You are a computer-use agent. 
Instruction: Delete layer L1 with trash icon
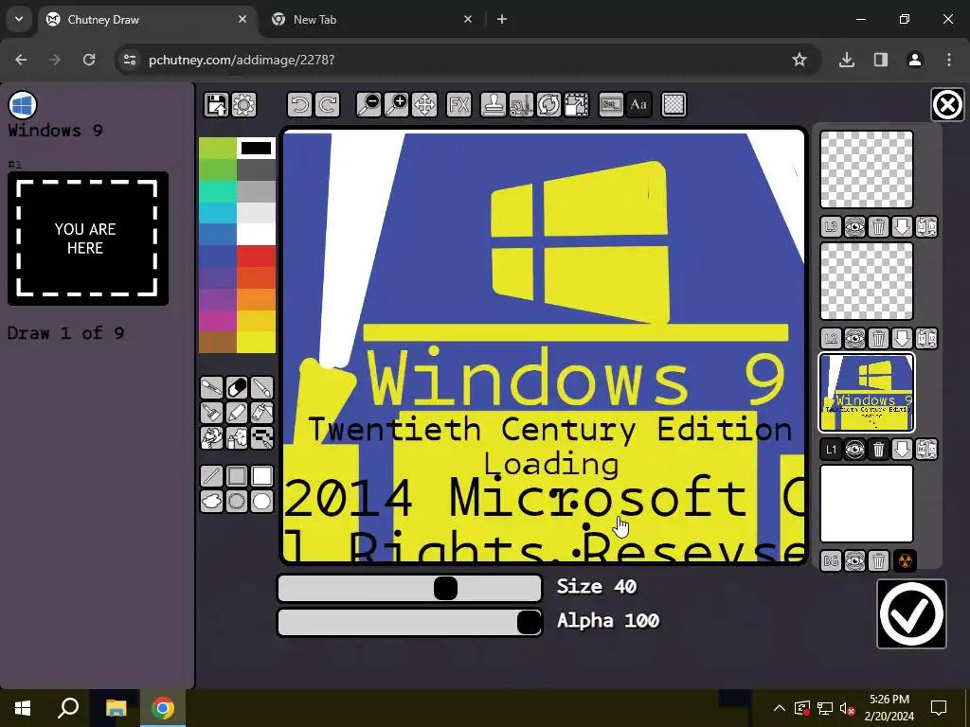[x=878, y=450]
